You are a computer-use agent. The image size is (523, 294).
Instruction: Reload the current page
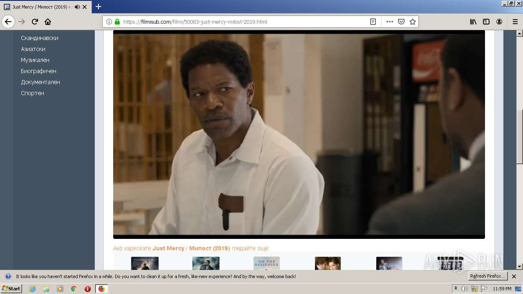point(35,22)
